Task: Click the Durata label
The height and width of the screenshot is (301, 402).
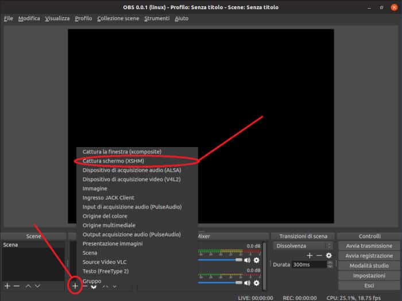Action: pos(281,265)
